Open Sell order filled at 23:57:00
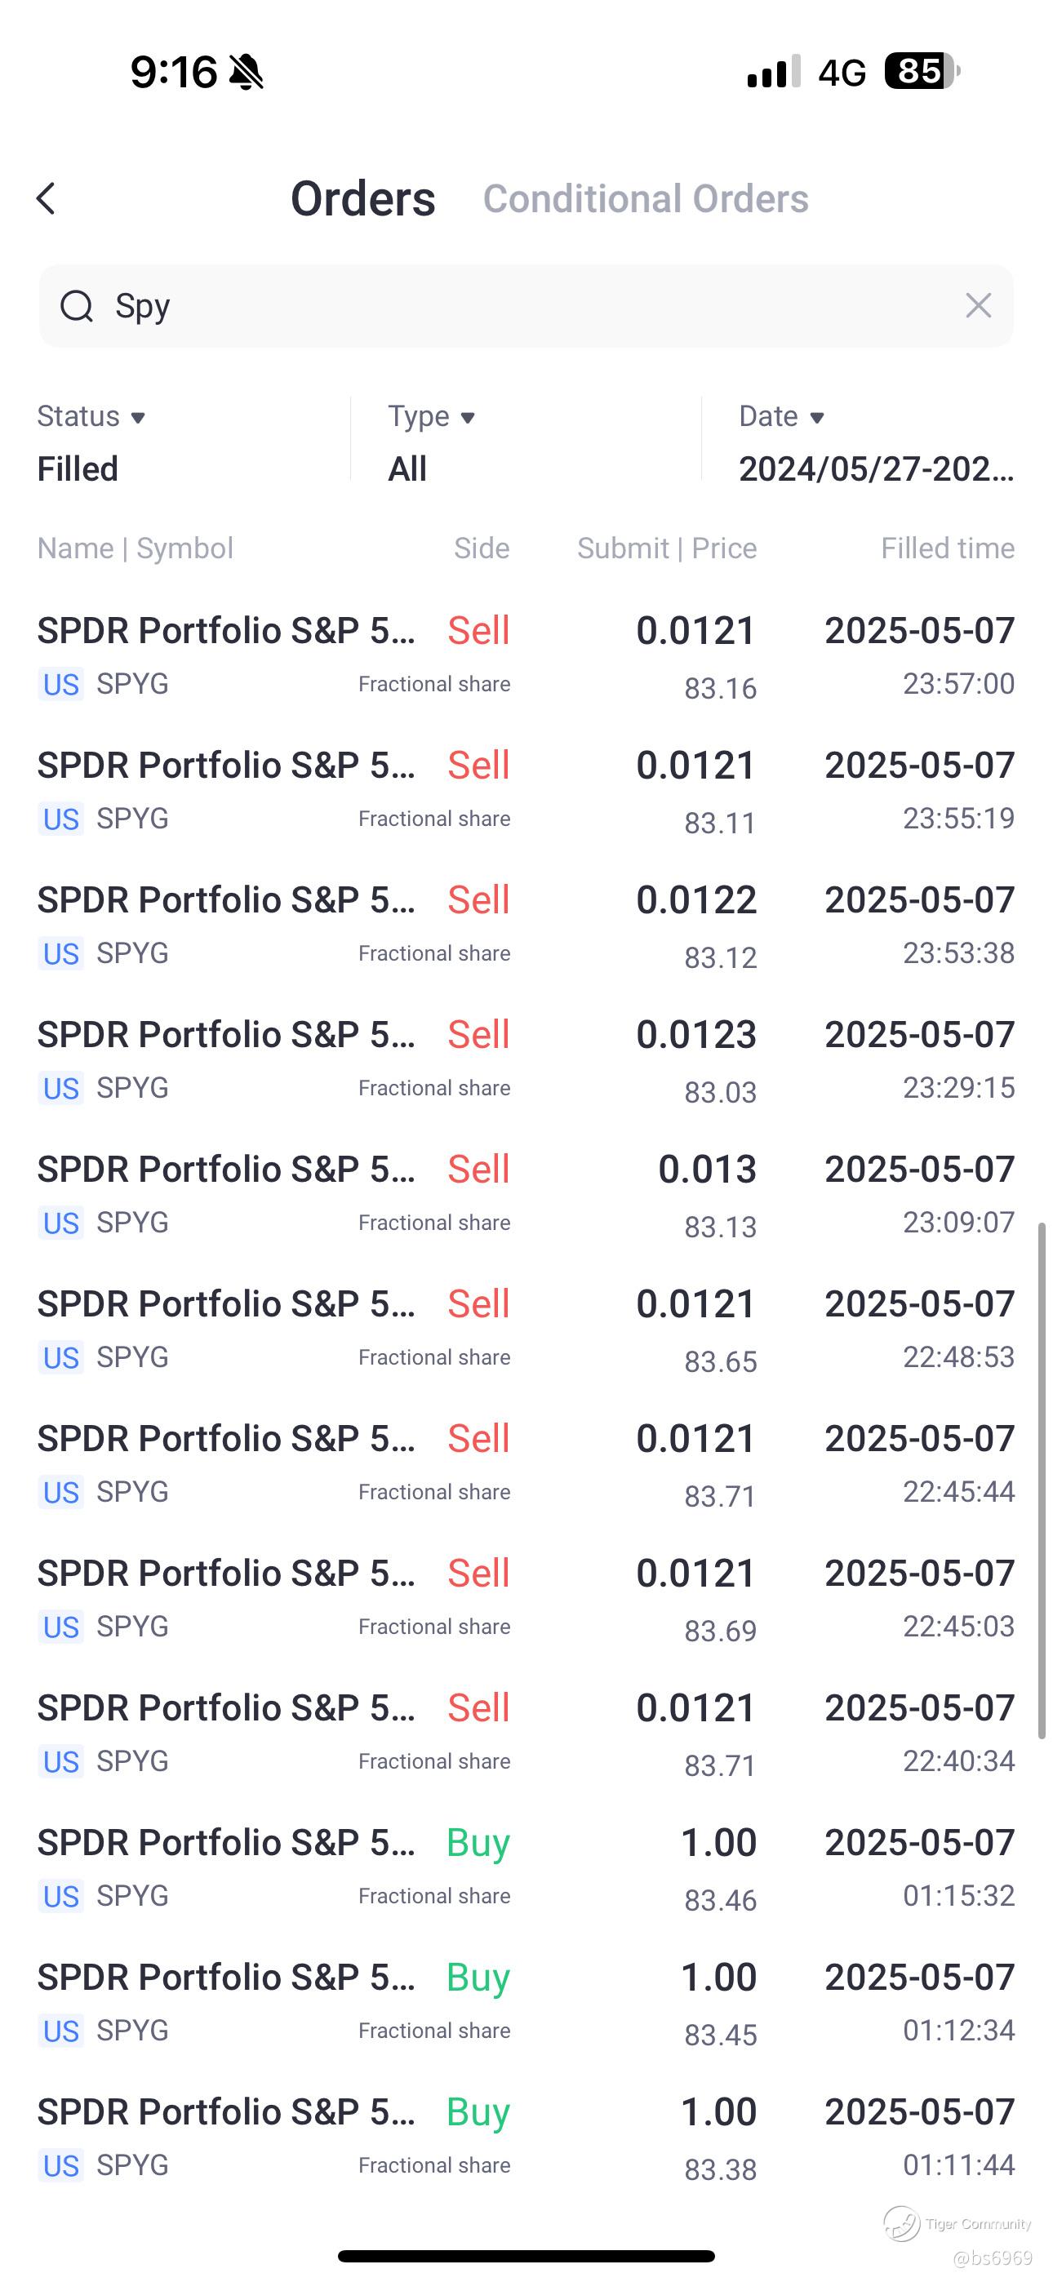The image size is (1053, 2282). pos(526,655)
